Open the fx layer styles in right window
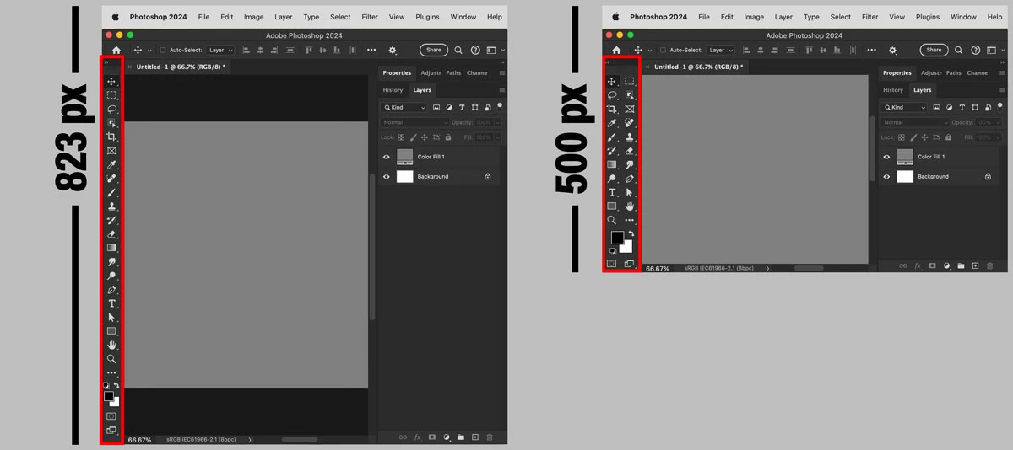Image resolution: width=1013 pixels, height=450 pixels. [x=918, y=265]
